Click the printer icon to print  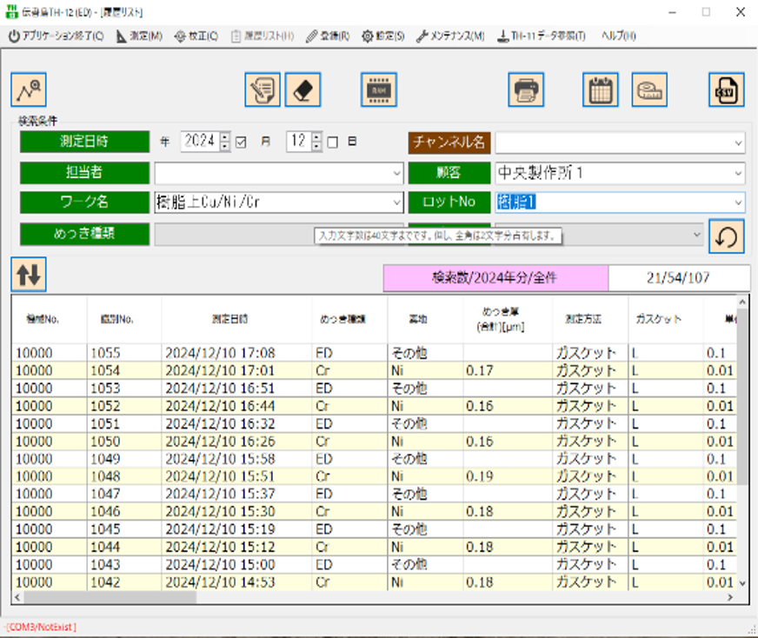pyautogui.click(x=526, y=90)
